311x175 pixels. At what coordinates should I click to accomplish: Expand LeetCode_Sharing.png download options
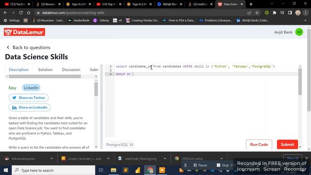[165, 158]
